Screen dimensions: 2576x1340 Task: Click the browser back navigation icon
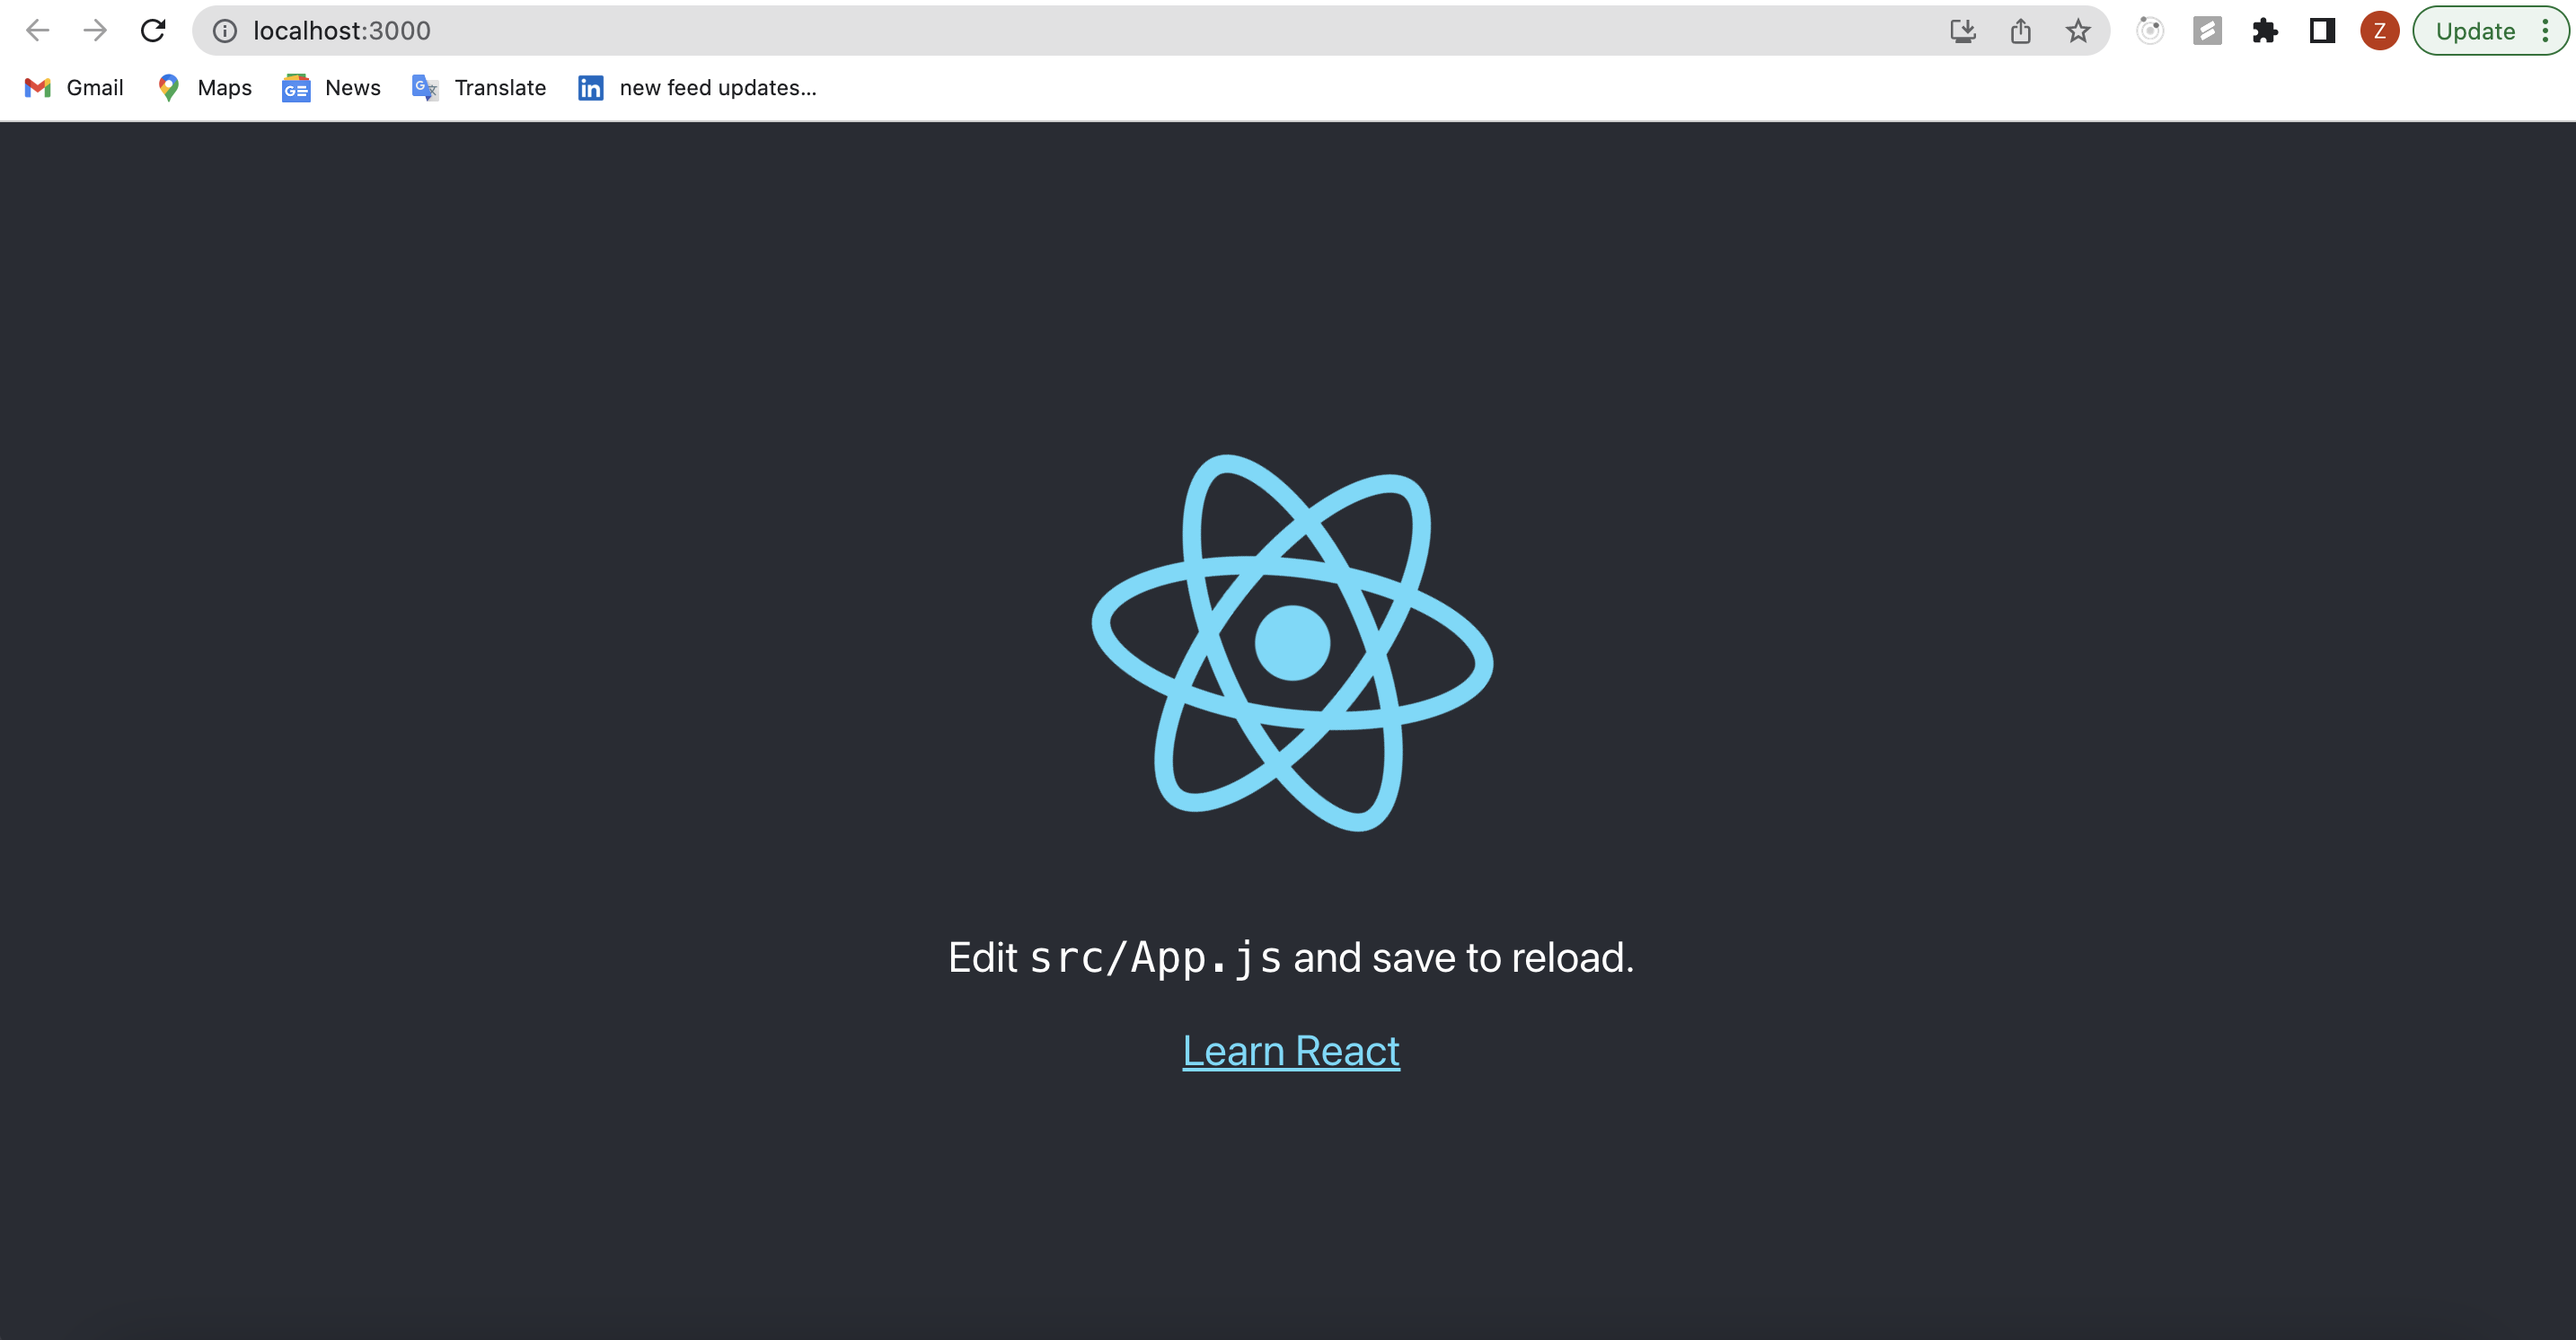[x=38, y=31]
